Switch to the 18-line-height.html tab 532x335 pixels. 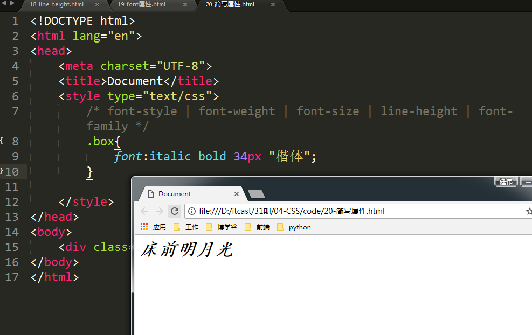(57, 5)
